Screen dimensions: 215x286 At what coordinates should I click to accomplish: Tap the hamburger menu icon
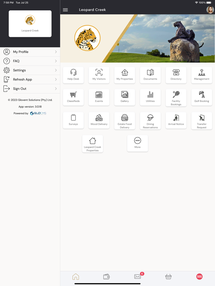click(65, 10)
